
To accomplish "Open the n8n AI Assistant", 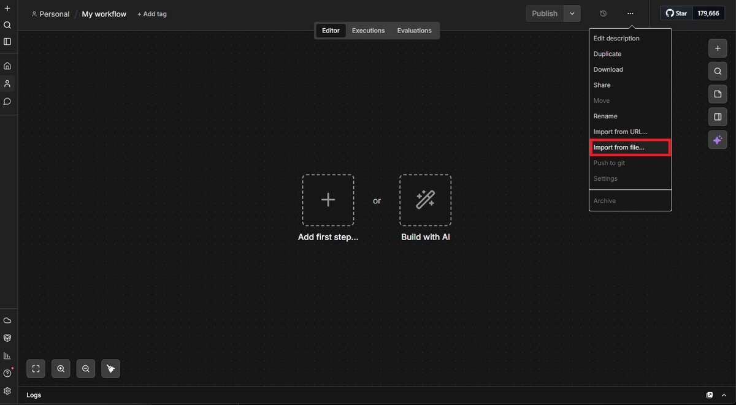I will [x=718, y=140].
